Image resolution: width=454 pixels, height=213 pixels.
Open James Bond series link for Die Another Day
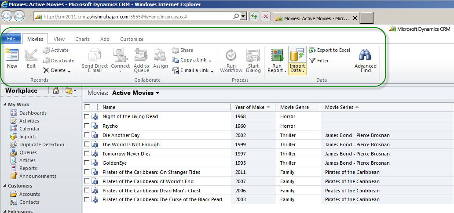tap(357, 135)
